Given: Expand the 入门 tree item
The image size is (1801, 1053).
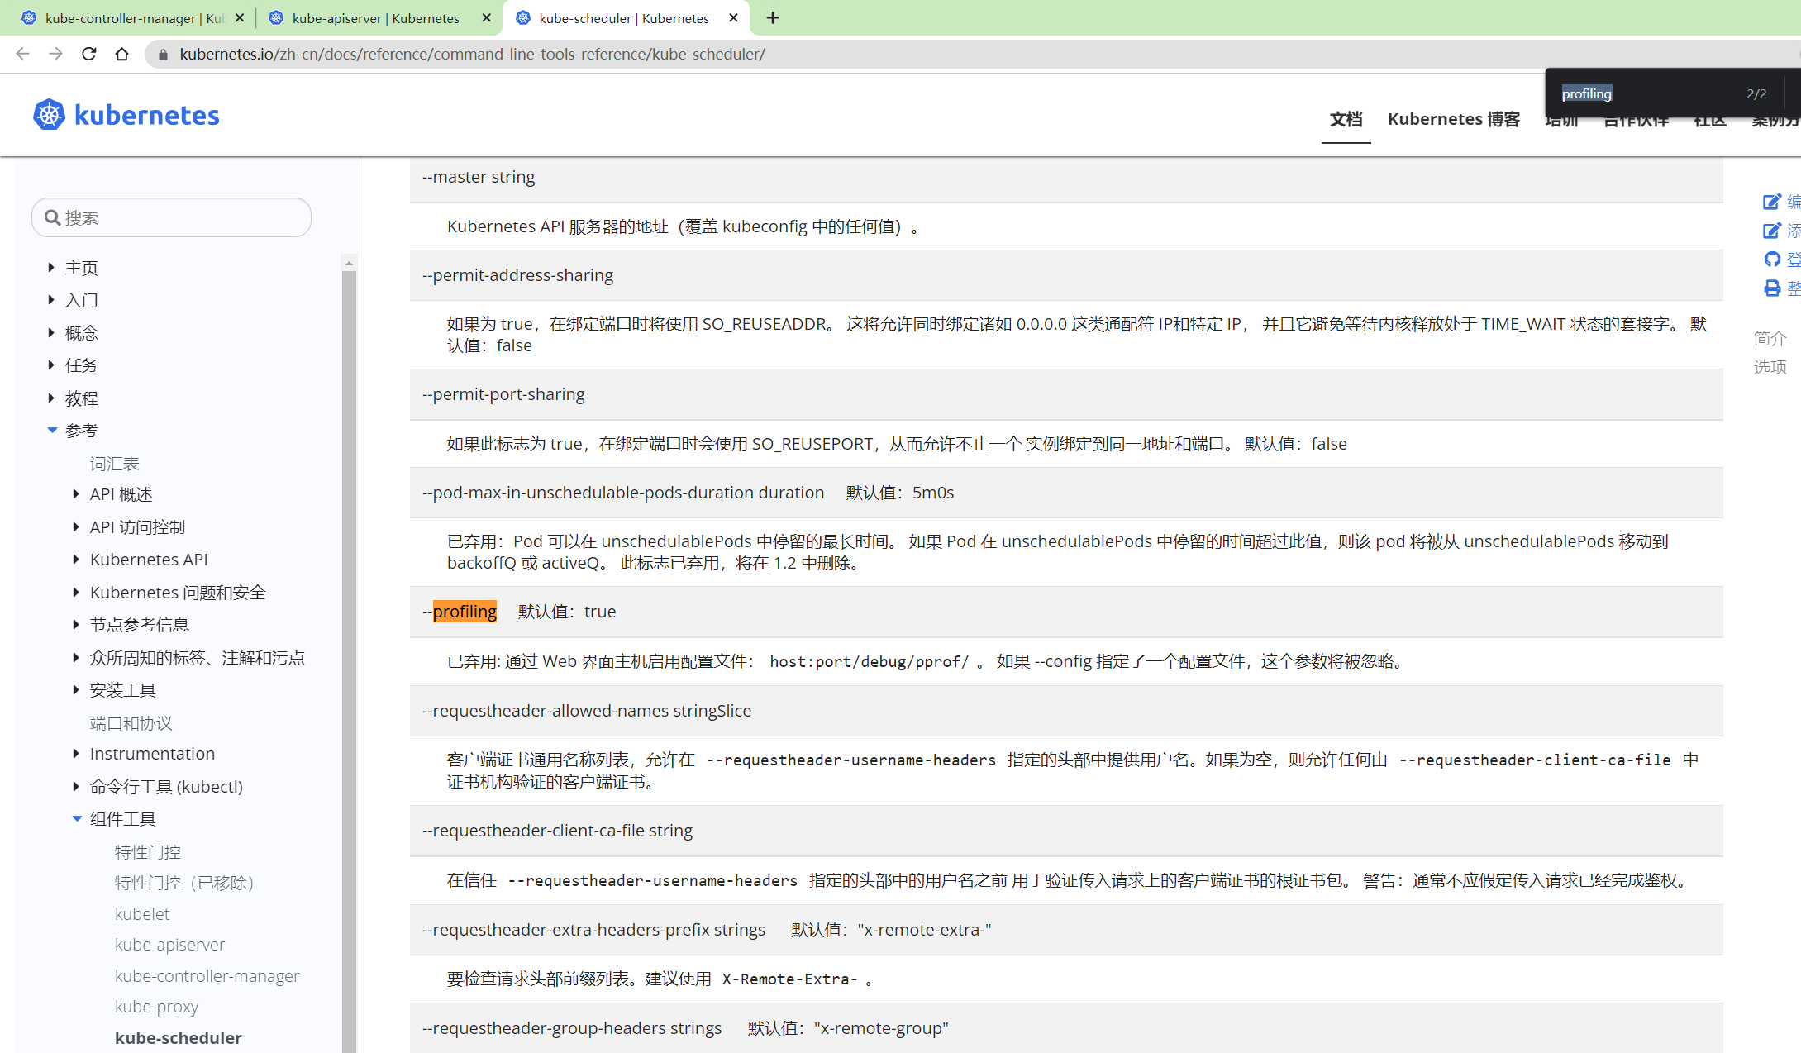Looking at the screenshot, I should (51, 300).
